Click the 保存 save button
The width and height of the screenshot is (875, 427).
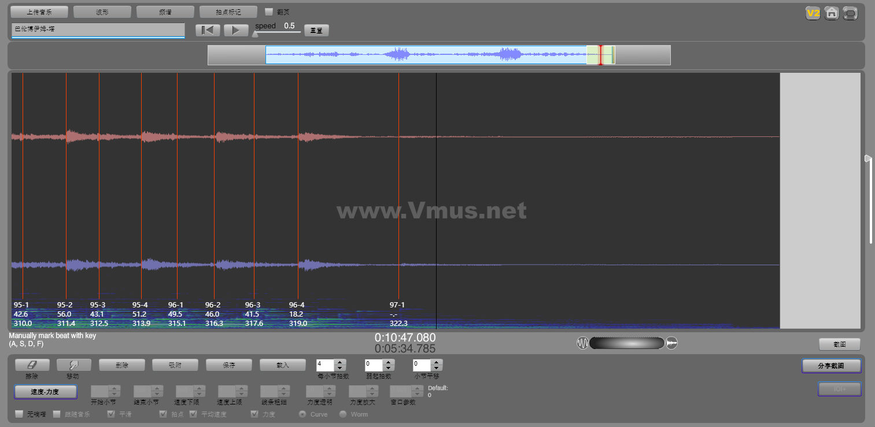point(229,365)
